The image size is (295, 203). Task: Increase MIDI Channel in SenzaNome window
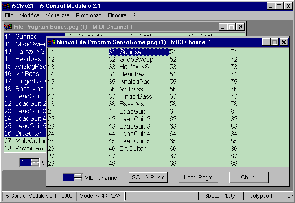pos(78,176)
